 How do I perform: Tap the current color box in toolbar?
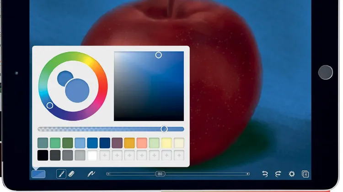coord(38,174)
